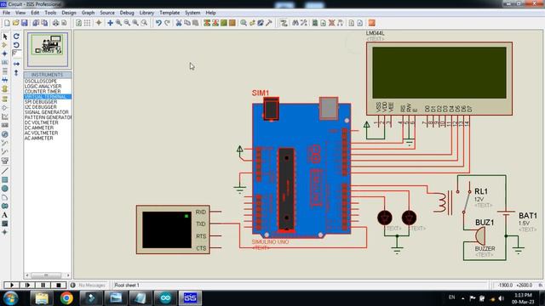Click the rotation angle input field
This screenshot has width=545, height=306.
16,54
